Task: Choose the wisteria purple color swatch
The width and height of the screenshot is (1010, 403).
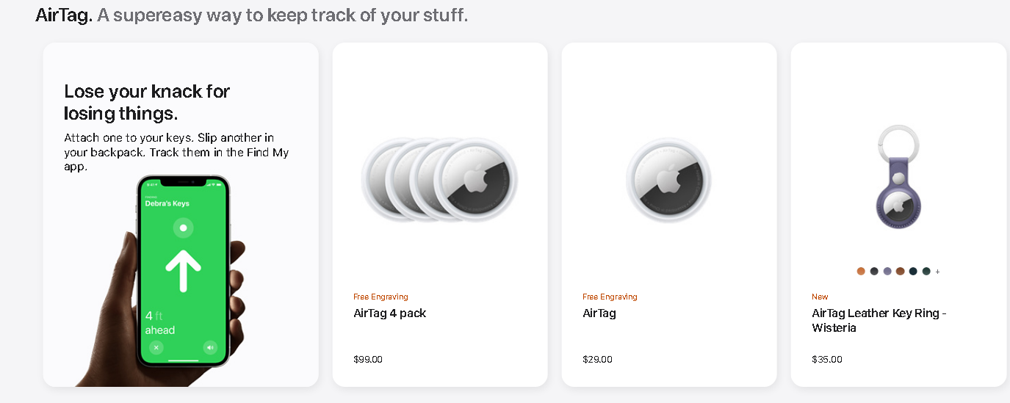Action: pyautogui.click(x=887, y=271)
